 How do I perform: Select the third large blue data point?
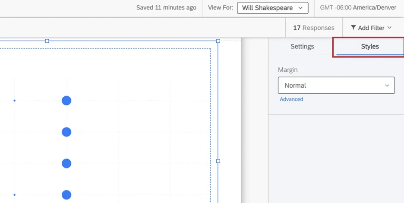pos(66,163)
